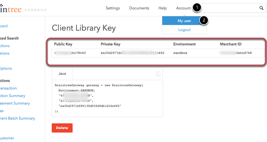Image resolution: width=267 pixels, height=142 pixels.
Task: Select the merchant ID value ending 3xtnd748
Action: pos(236,53)
